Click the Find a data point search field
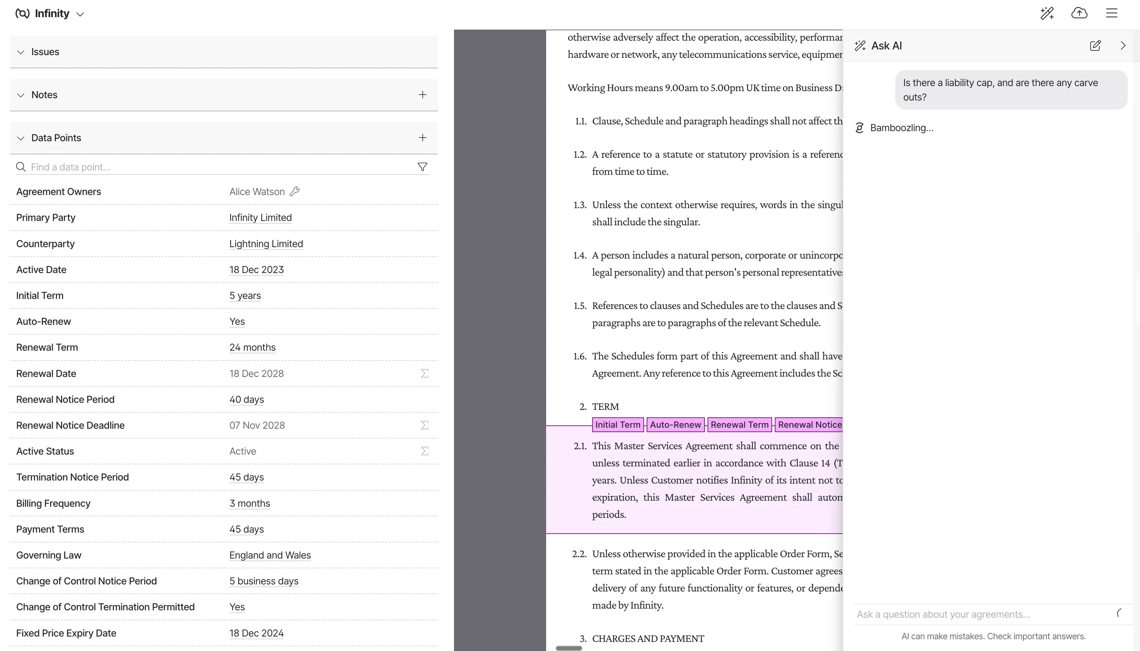Viewport: 1140px width, 651px height. click(x=222, y=167)
